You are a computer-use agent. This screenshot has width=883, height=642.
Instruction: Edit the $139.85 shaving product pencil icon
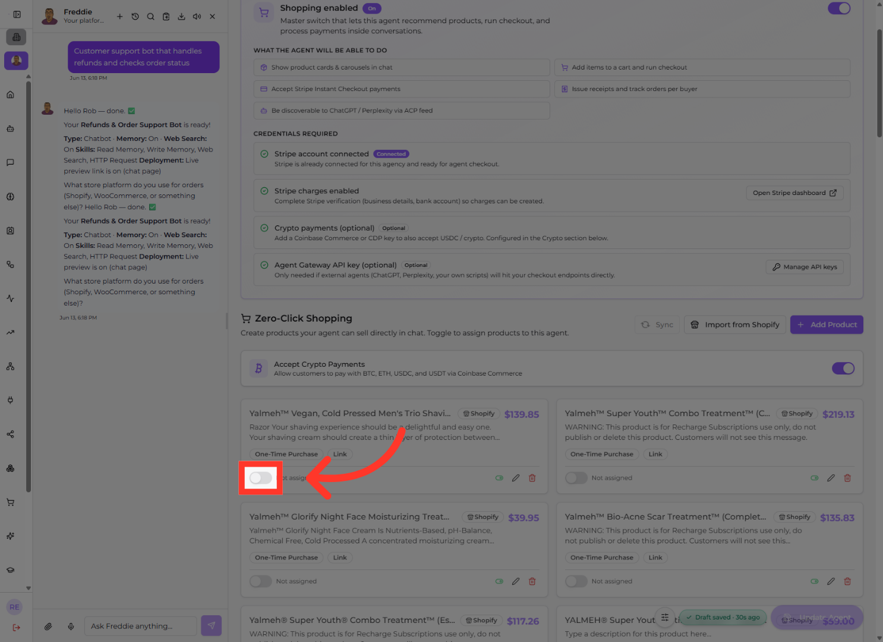click(516, 478)
